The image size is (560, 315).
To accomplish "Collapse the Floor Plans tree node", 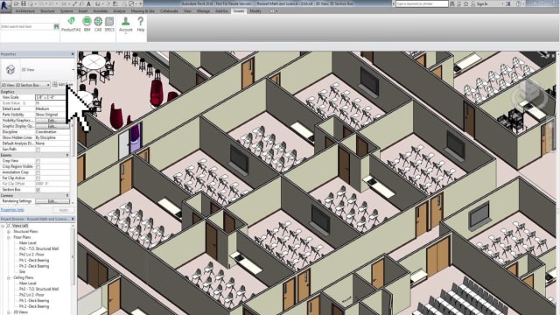I will (9, 237).
